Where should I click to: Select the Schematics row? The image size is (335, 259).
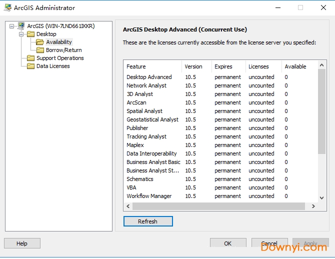pyautogui.click(x=220, y=179)
